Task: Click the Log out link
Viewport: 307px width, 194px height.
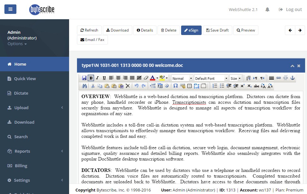Action: (291, 9)
